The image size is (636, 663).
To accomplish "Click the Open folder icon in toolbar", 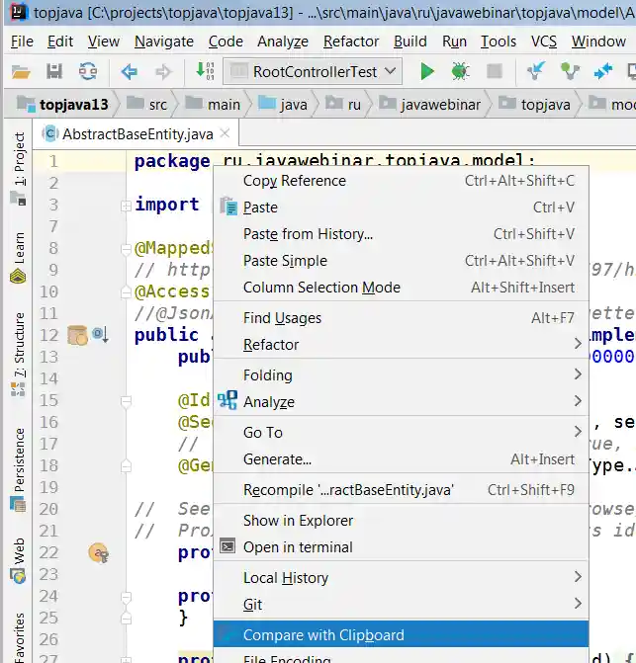I will click(22, 71).
